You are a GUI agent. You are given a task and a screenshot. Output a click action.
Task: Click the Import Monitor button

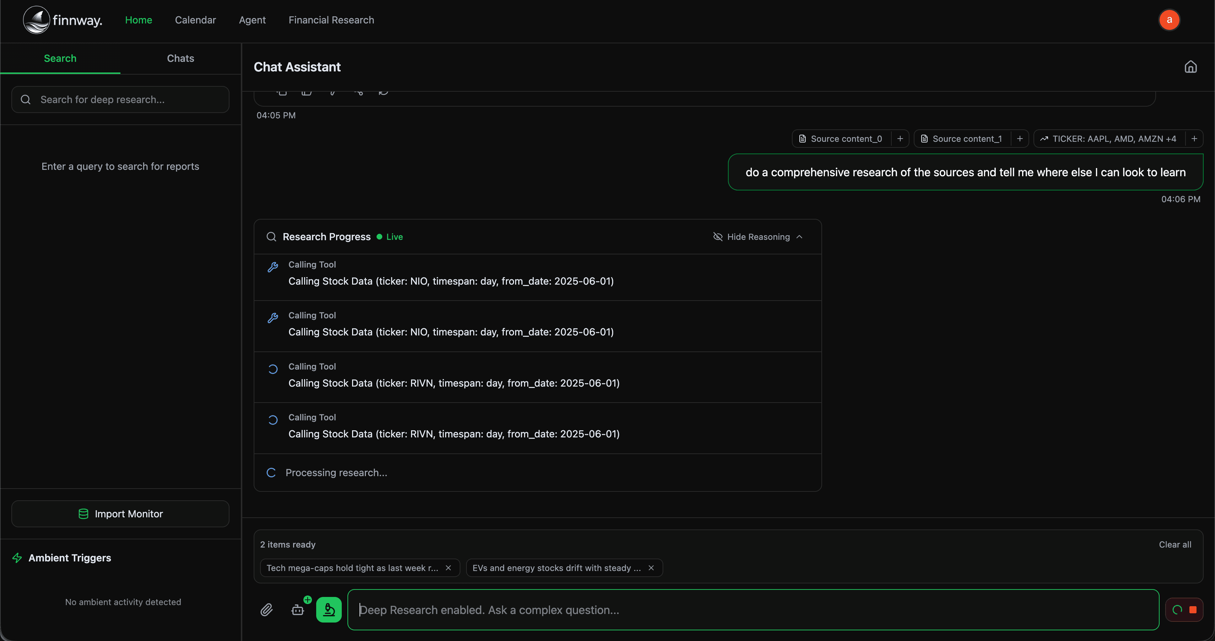tap(120, 514)
